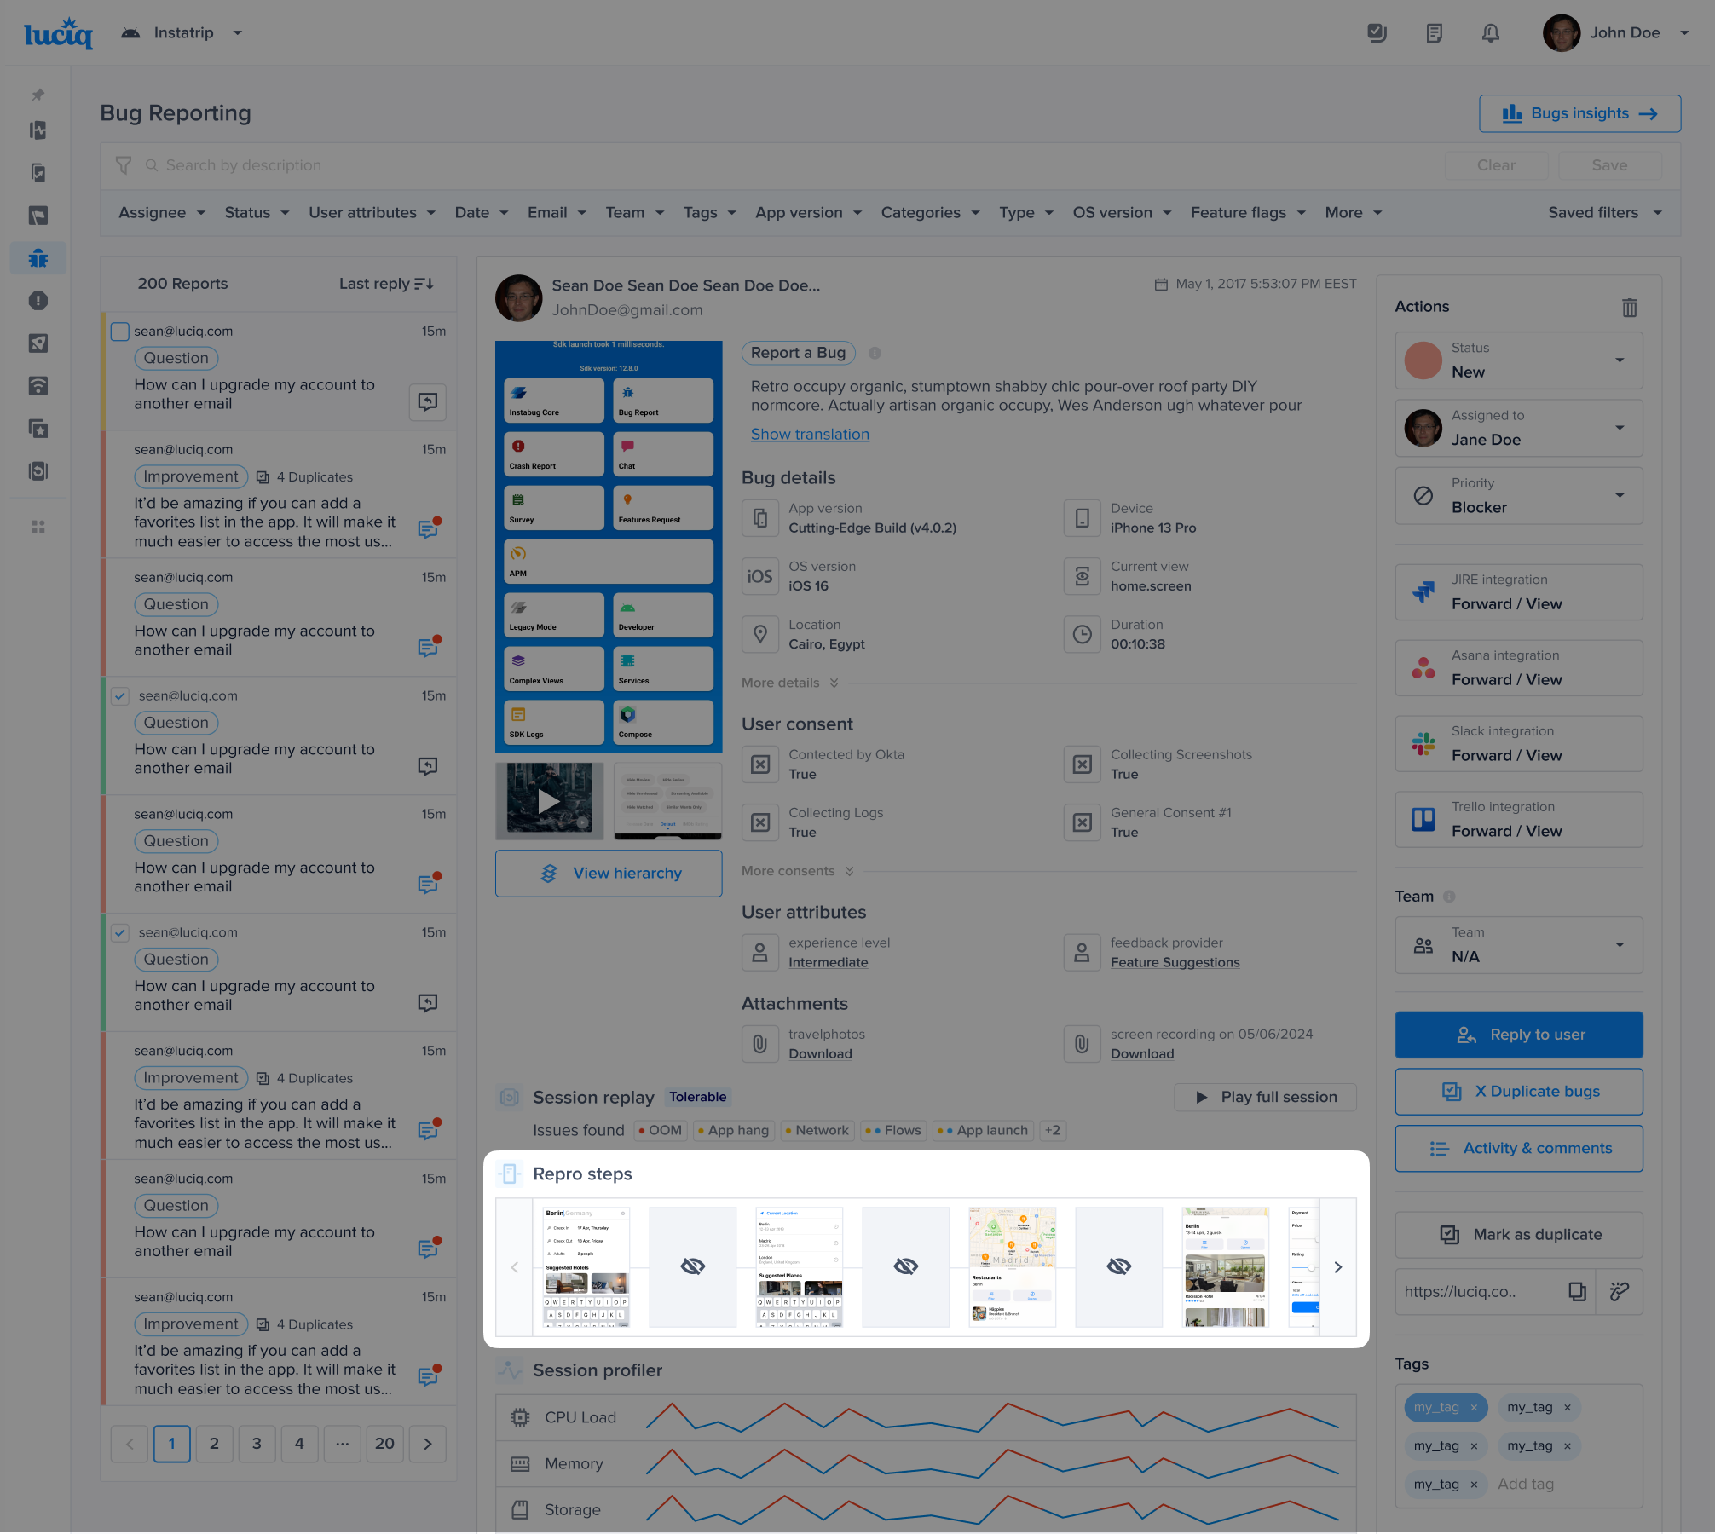This screenshot has height=1534, width=1715.
Task: Click the Reply to user button
Action: tap(1518, 1035)
